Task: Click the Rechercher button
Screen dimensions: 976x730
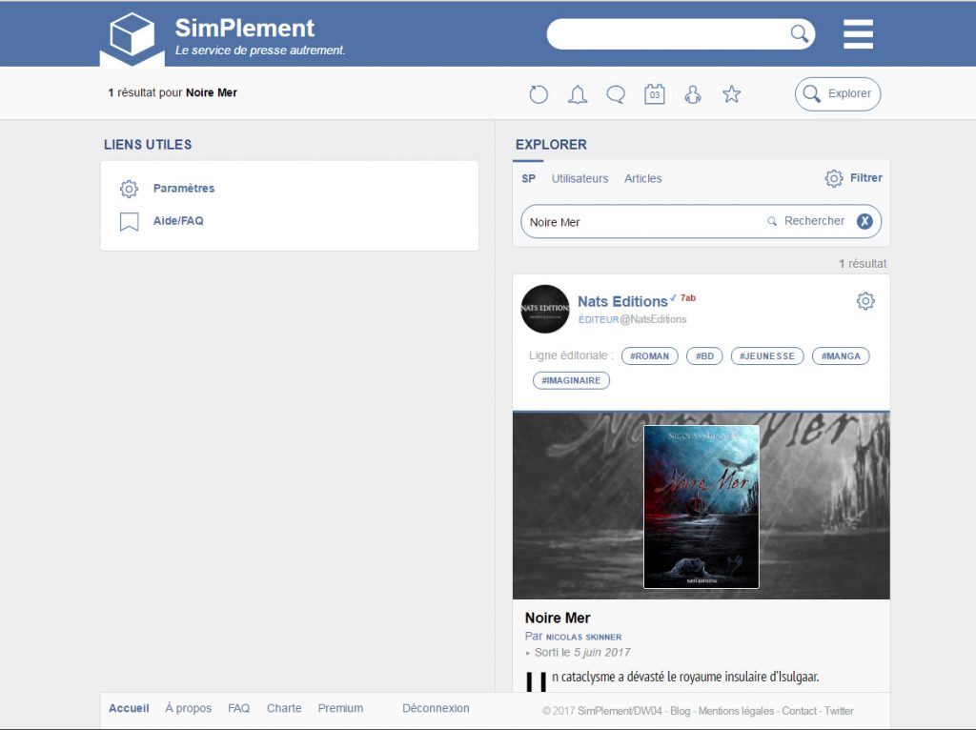Action: [806, 221]
